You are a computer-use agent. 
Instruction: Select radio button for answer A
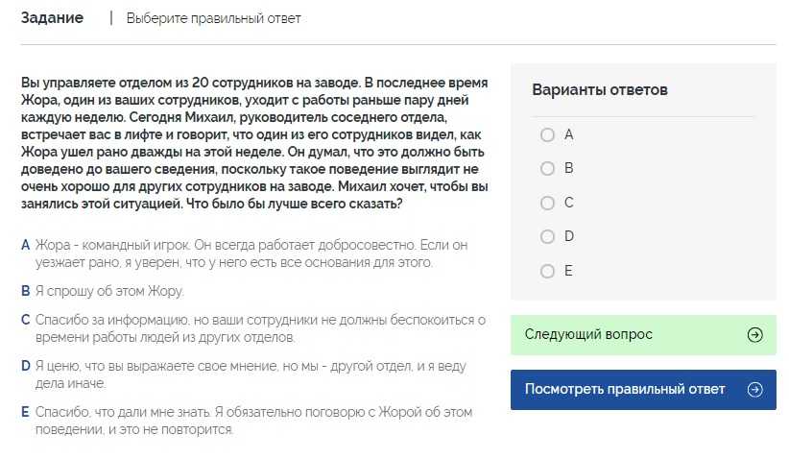click(x=547, y=135)
